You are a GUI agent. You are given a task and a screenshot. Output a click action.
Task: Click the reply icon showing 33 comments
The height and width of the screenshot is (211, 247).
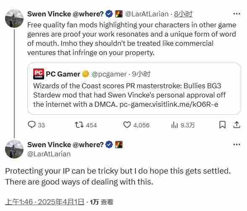[x=32, y=125]
